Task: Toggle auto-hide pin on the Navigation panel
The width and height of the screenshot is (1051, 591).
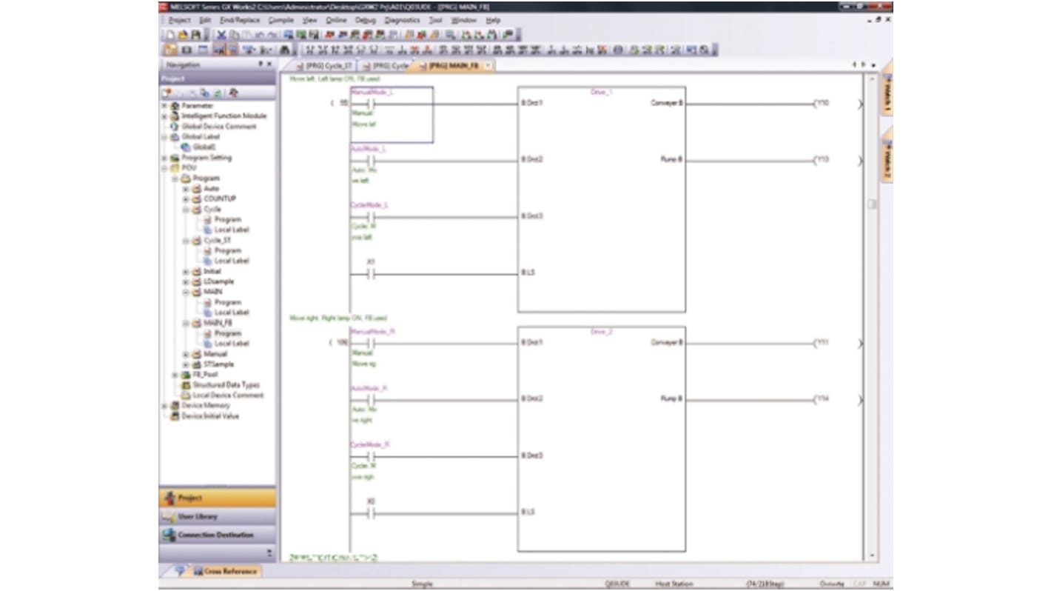Action: [x=261, y=65]
